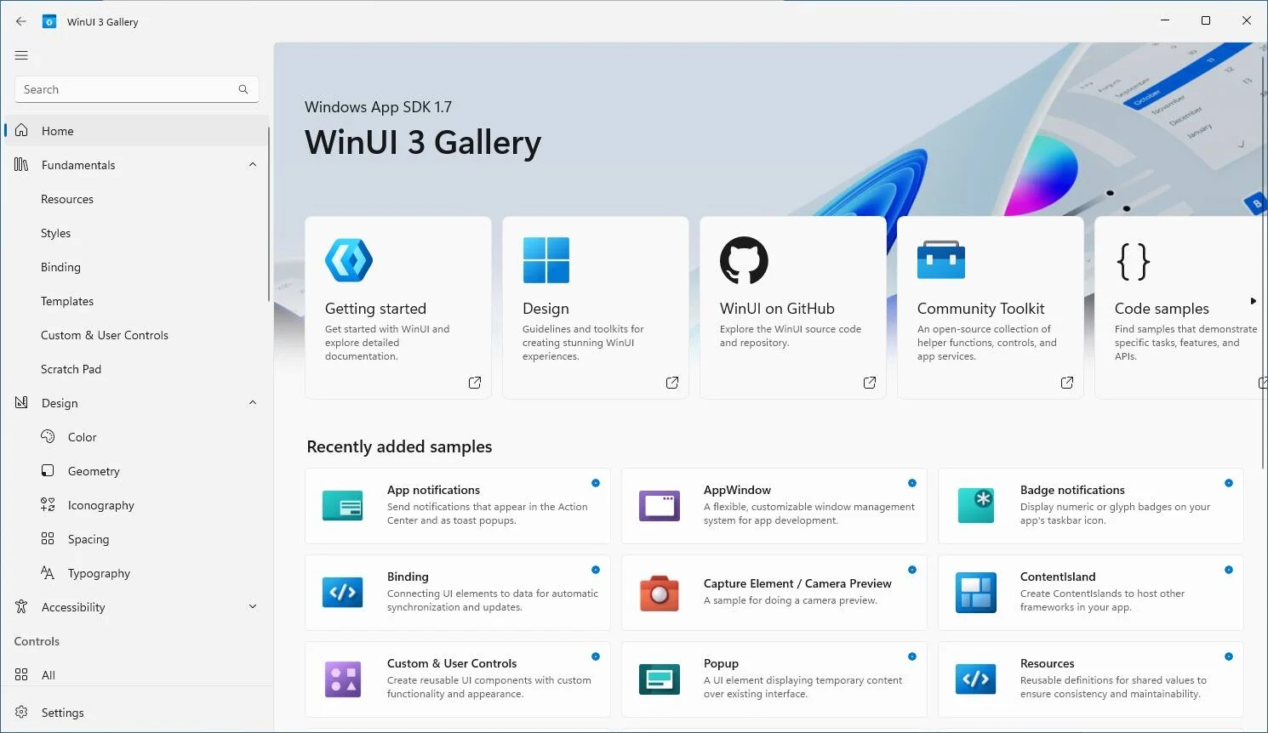Click the hamburger navigation menu icon

21,55
